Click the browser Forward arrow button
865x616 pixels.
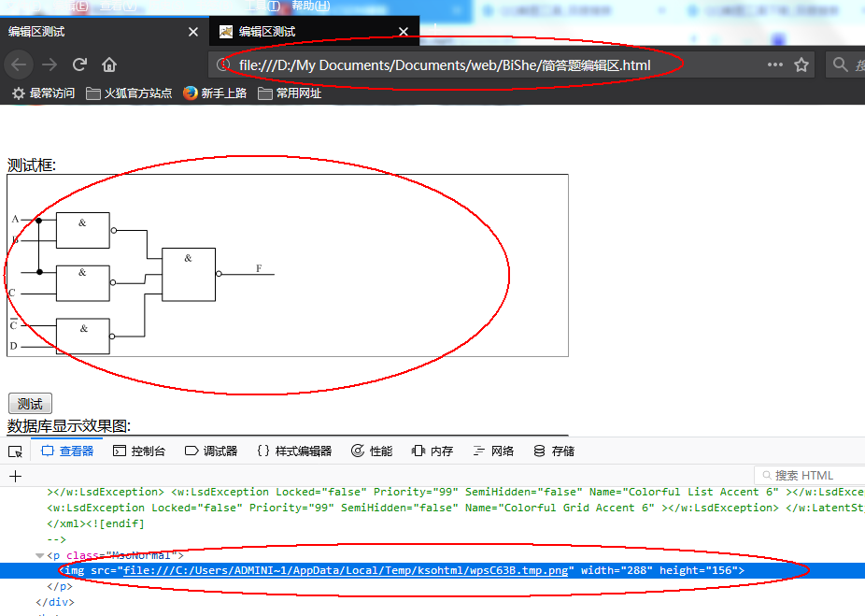click(x=50, y=64)
